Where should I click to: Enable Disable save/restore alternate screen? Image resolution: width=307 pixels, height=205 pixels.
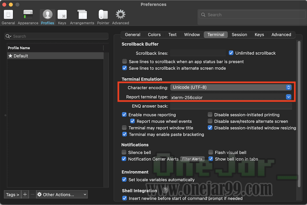(x=210, y=121)
